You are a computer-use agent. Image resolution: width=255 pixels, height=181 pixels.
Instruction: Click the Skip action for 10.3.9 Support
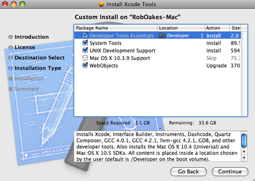(211, 58)
